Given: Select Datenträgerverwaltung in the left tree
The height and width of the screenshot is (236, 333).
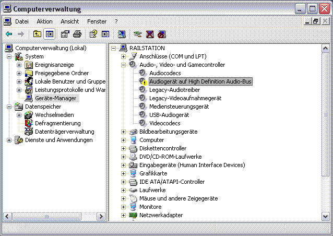Looking at the screenshot, I should [x=65, y=132].
